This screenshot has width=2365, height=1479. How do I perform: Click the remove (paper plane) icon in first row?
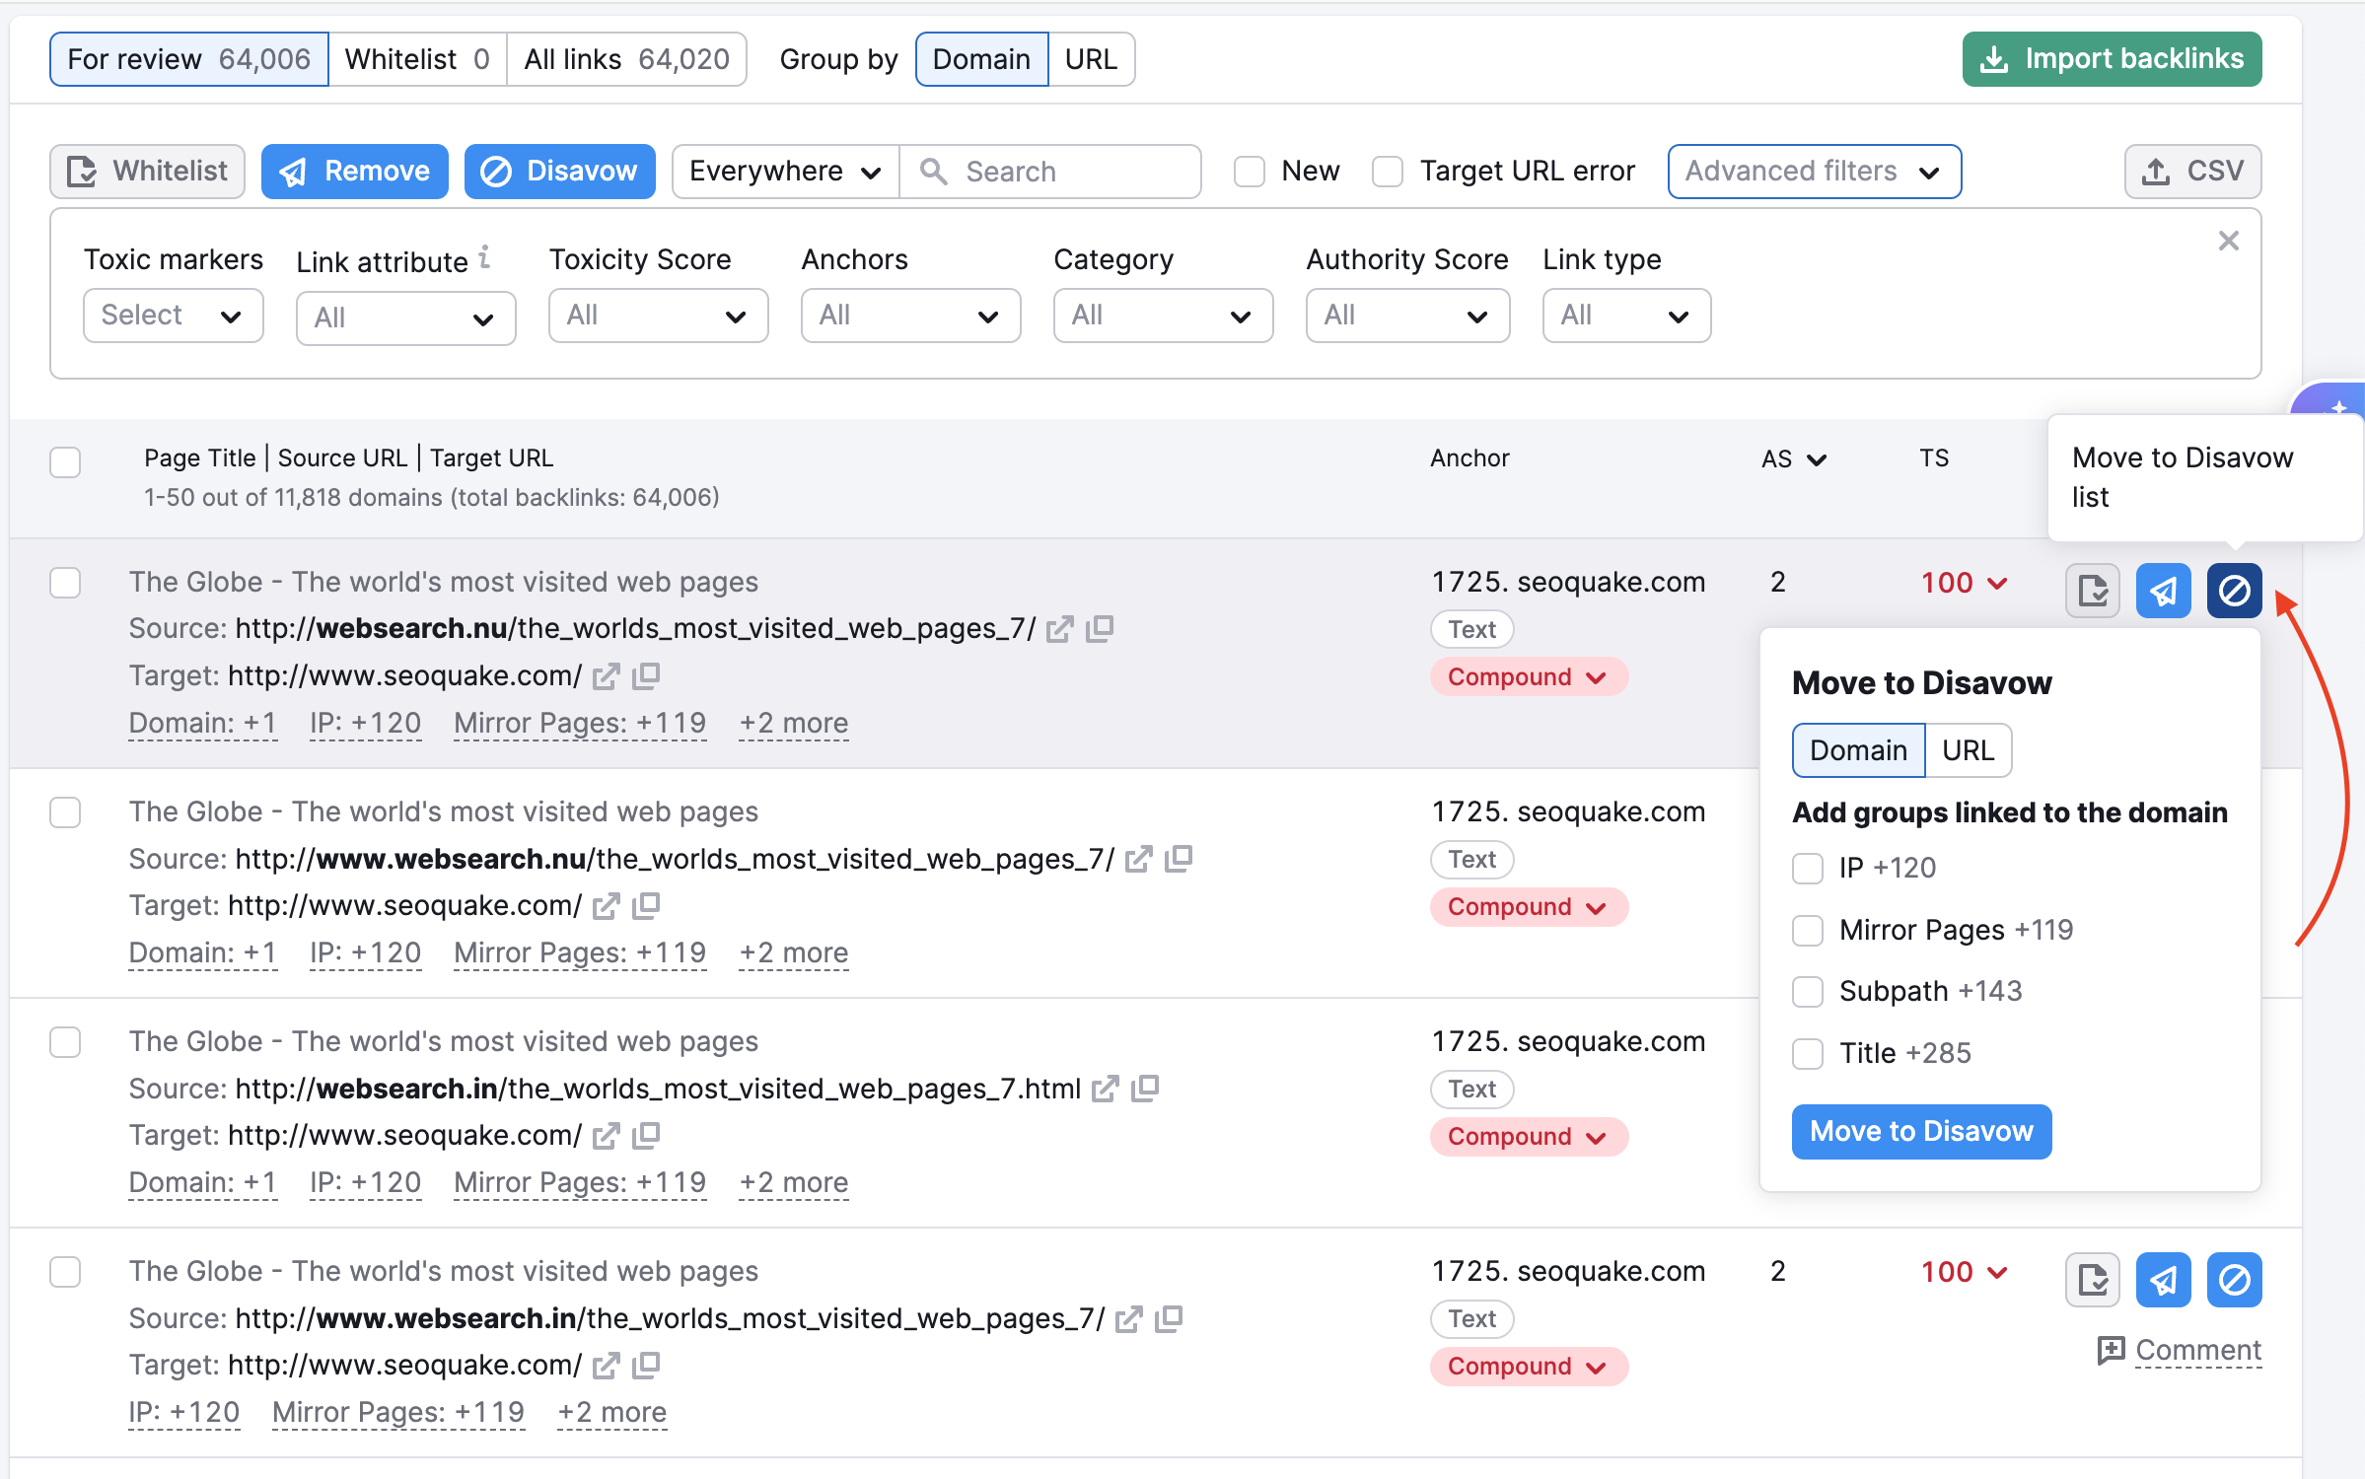pos(2163,591)
